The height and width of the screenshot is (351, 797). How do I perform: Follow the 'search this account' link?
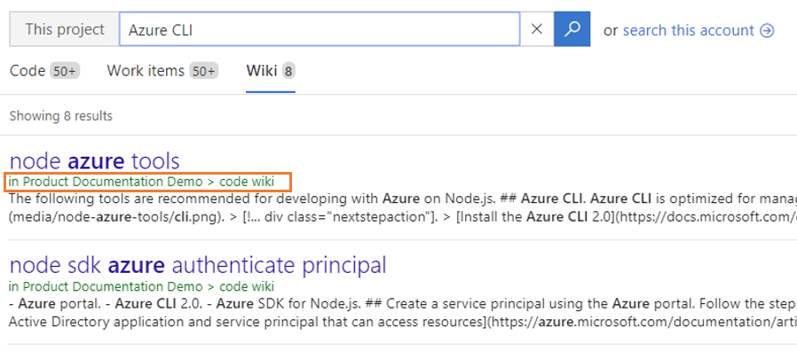[689, 30]
